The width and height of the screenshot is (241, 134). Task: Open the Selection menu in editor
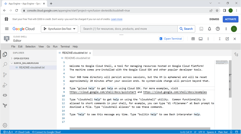point(31,47)
